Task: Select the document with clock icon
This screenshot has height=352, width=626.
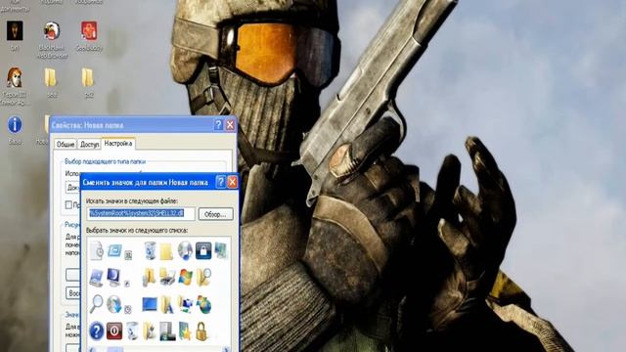Action: pyautogui.click(x=96, y=250)
